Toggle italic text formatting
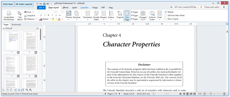230x97 pixels. pos(52,15)
